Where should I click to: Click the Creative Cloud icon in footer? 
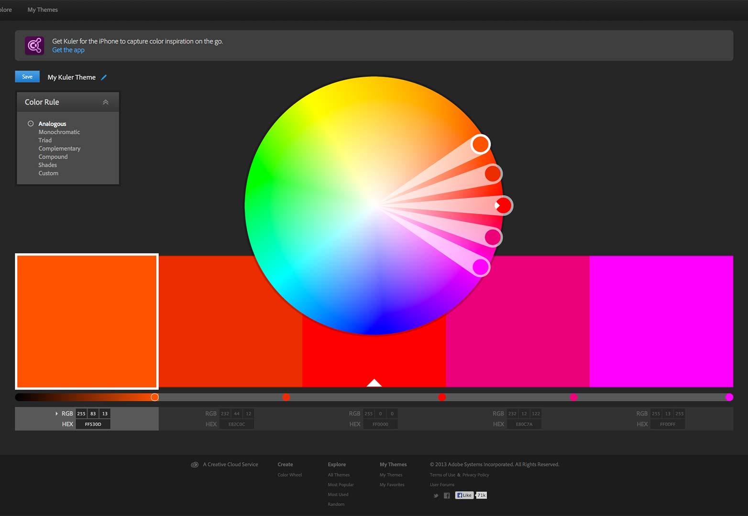coord(195,464)
